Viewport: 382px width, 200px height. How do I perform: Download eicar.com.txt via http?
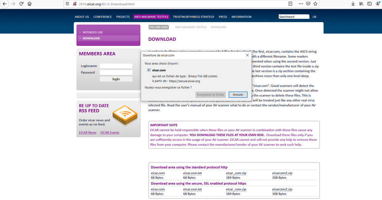click(x=192, y=173)
